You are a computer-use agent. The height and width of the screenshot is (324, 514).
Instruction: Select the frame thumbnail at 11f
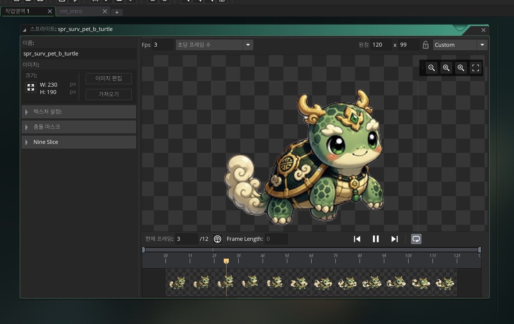point(445,283)
